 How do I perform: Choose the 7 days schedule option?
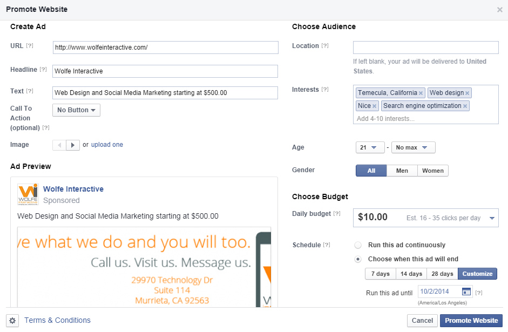click(381, 274)
